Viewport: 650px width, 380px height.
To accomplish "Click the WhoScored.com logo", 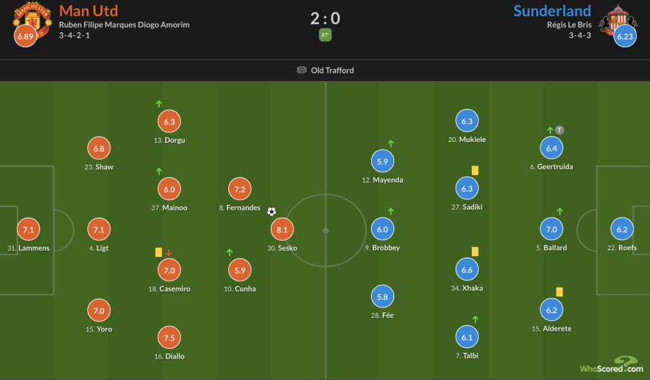I will pyautogui.click(x=611, y=366).
